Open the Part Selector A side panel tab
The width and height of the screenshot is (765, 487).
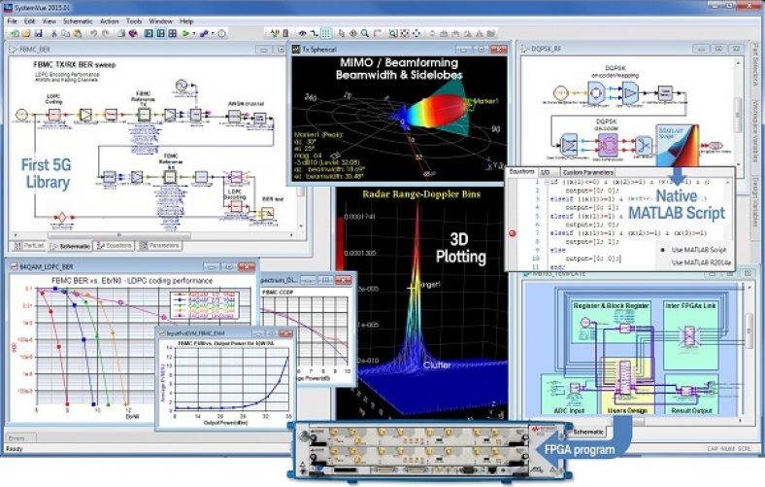coord(755,65)
